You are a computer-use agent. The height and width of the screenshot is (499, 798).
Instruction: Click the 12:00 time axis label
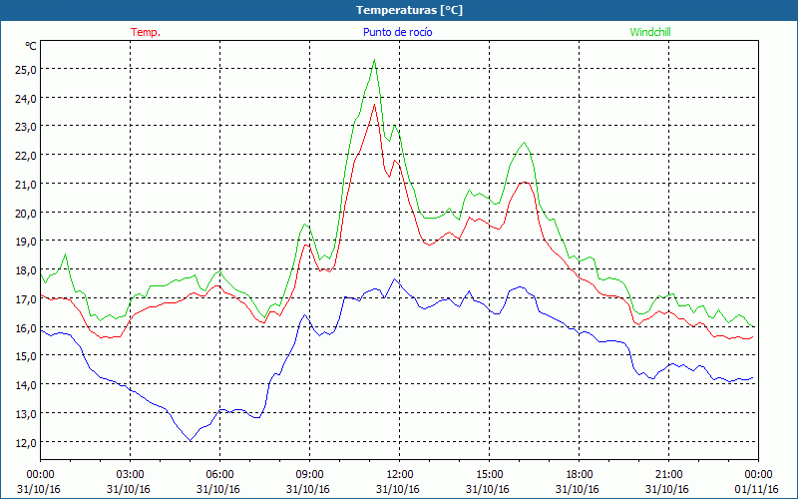tap(400, 474)
